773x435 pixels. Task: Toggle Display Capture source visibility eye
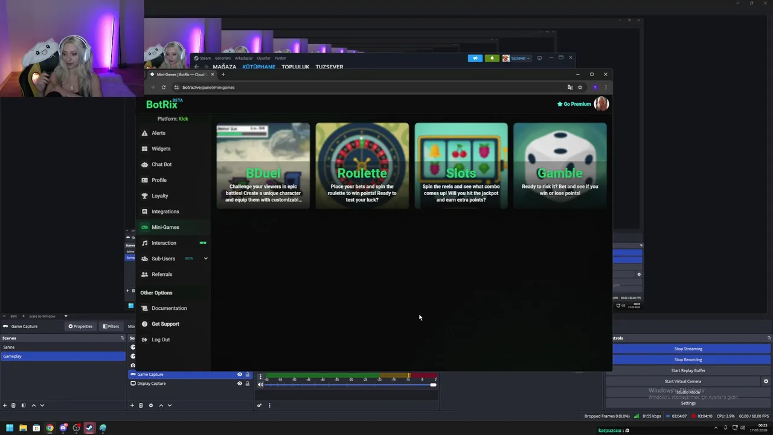coord(239,384)
